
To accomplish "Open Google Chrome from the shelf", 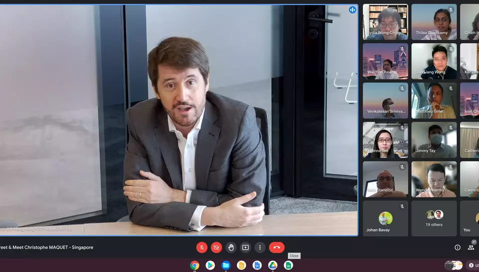I will [x=195, y=265].
